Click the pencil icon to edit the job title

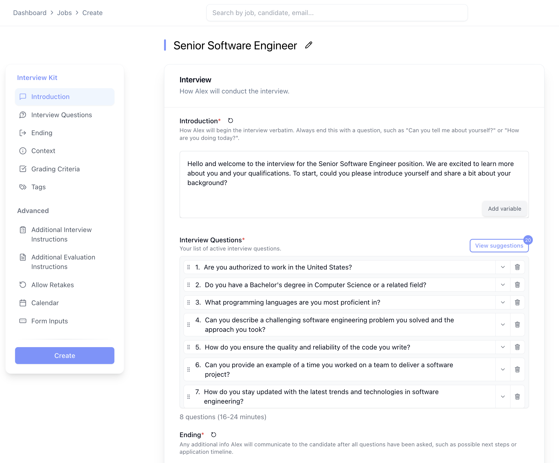(309, 45)
